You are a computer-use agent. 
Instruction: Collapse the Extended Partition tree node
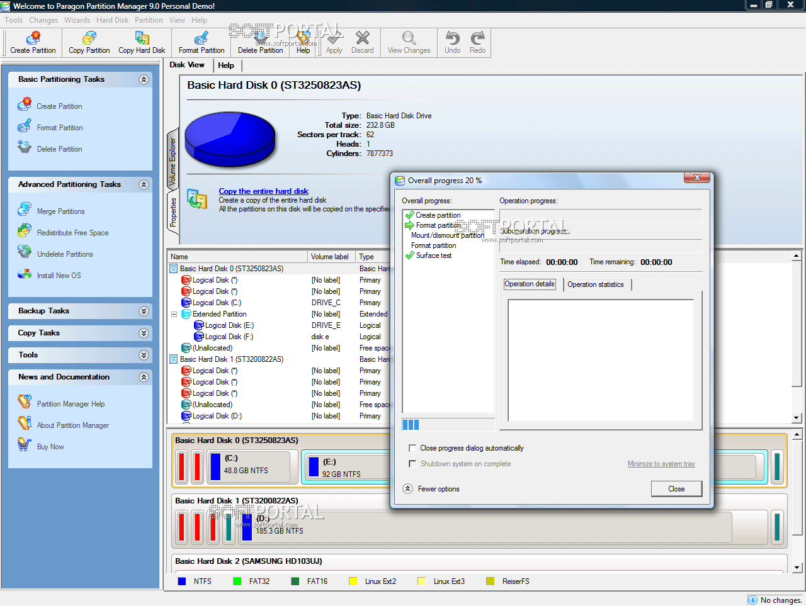174,314
